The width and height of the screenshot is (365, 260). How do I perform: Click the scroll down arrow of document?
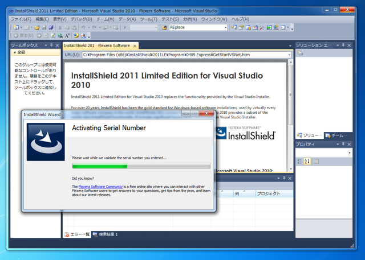point(290,169)
